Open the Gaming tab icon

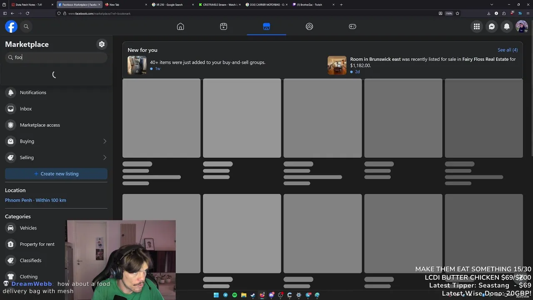352,26
